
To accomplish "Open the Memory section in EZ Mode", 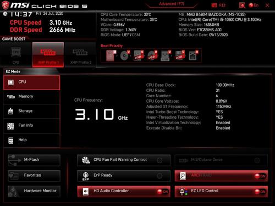I will (32, 97).
